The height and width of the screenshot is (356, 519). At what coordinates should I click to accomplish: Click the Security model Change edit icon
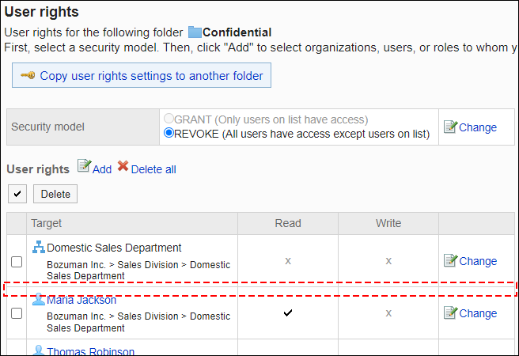(x=450, y=127)
